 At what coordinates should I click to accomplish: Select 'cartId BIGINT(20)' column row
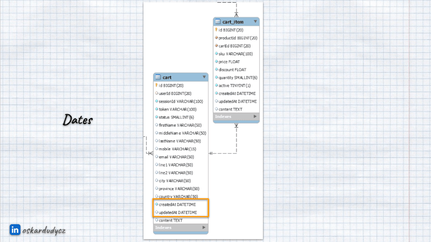pyautogui.click(x=236, y=46)
